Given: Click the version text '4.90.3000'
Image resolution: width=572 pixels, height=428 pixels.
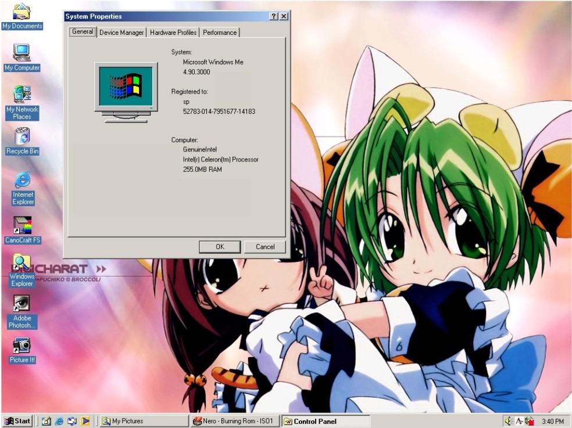Looking at the screenshot, I should click(x=196, y=72).
